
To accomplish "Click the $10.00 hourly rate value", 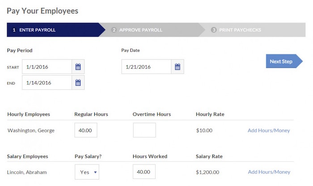I will (x=204, y=131).
